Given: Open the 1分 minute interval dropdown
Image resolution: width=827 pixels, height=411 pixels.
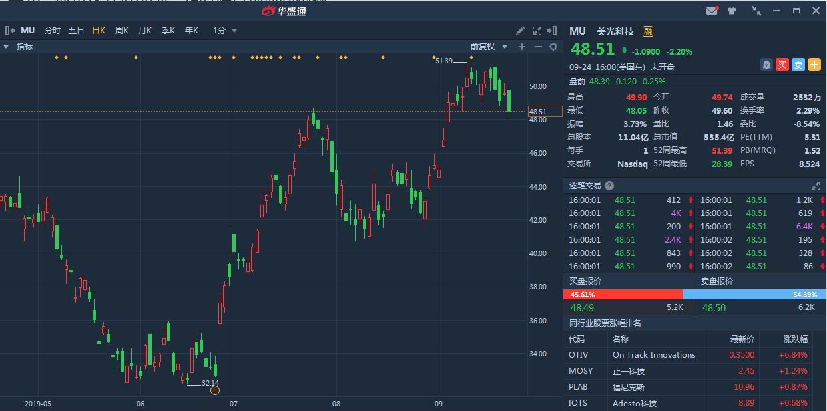Looking at the screenshot, I should point(224,31).
